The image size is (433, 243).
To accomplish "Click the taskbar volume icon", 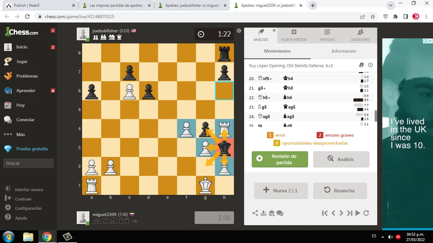I will [x=391, y=237].
